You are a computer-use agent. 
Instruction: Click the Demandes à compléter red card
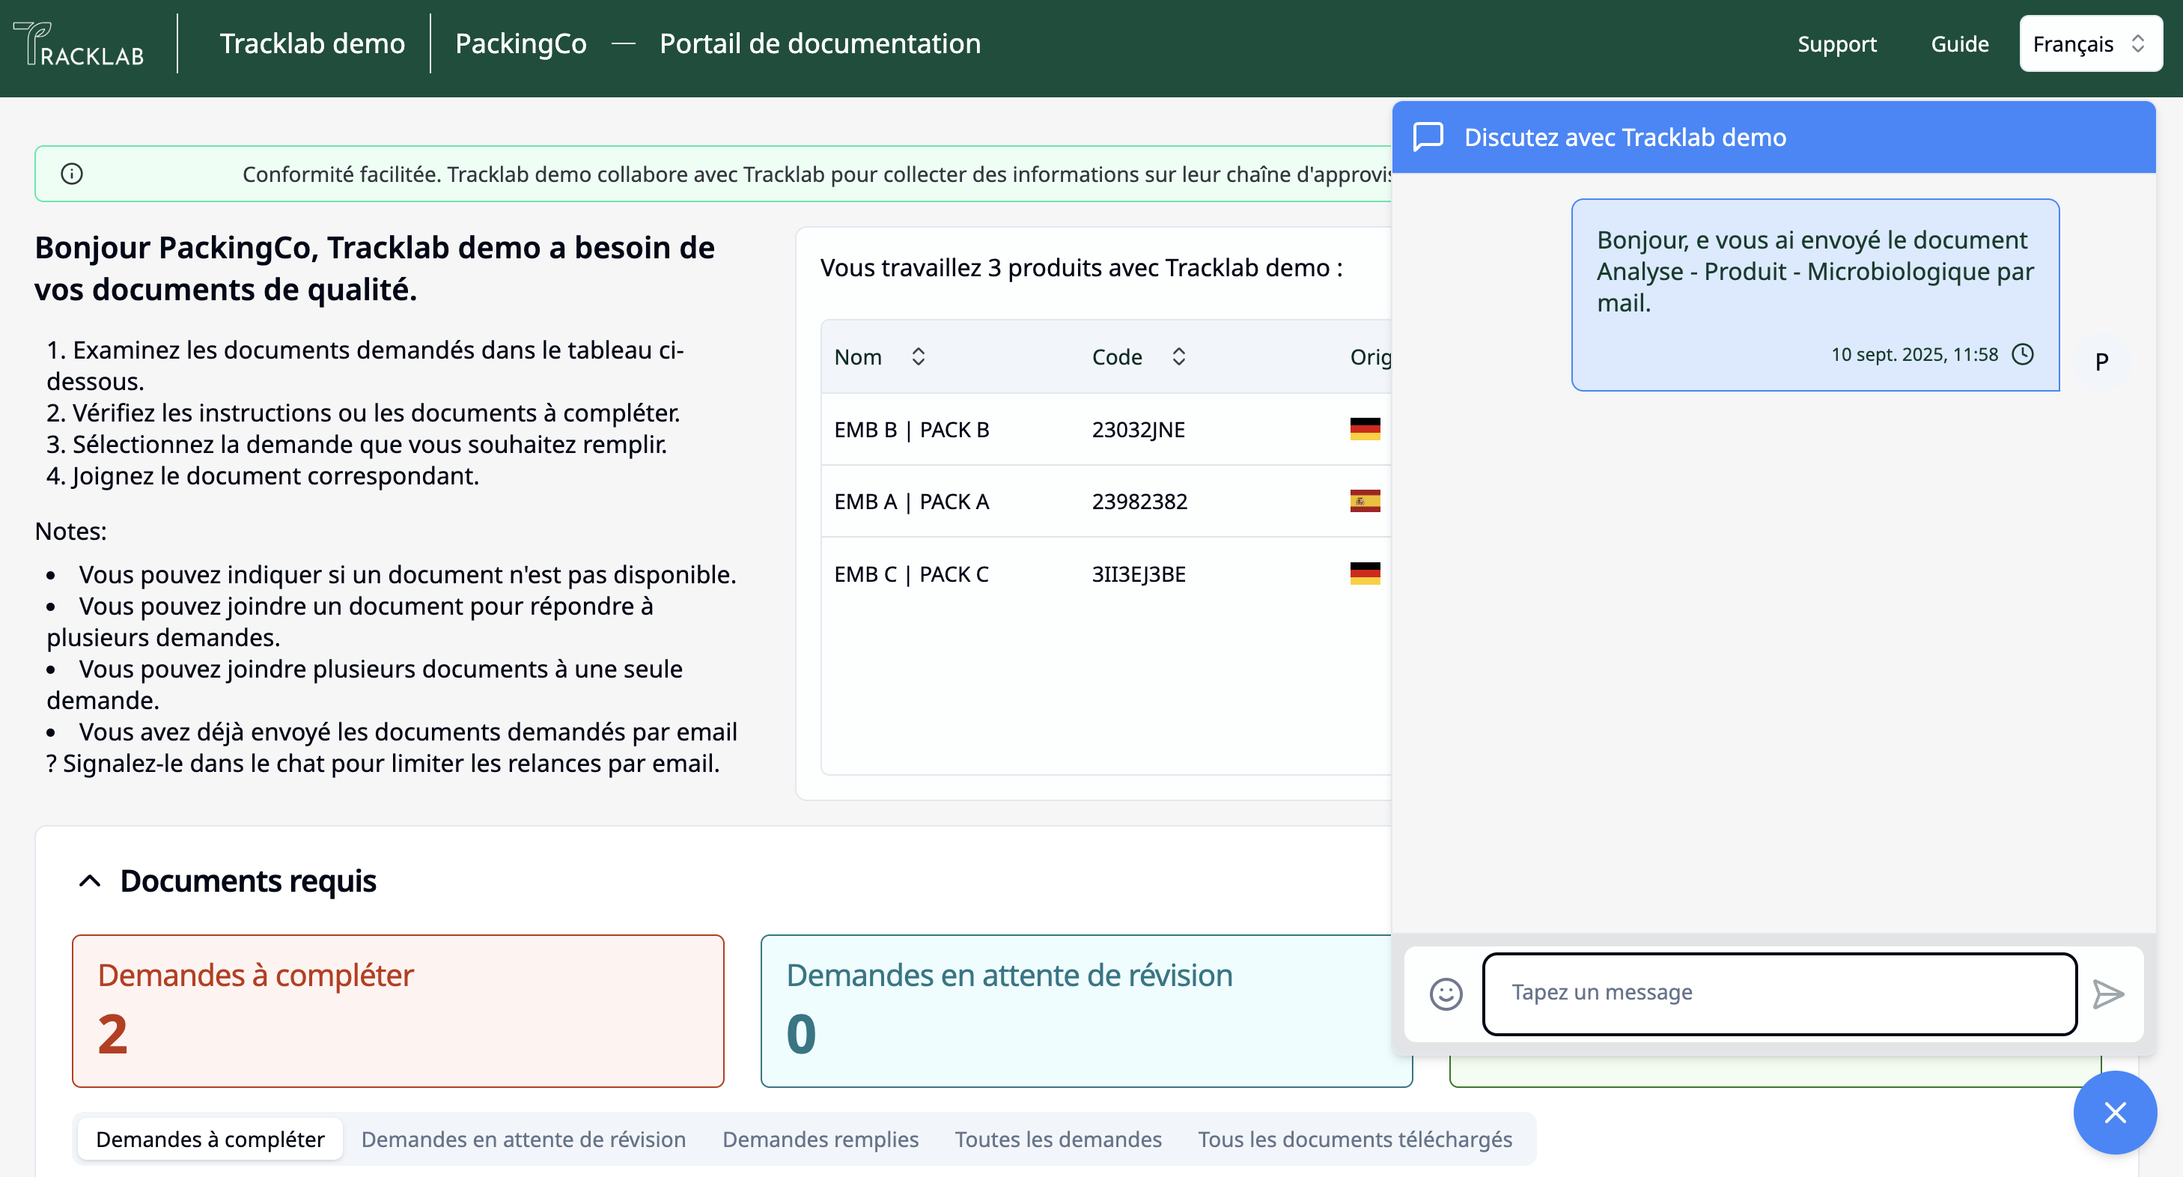pyautogui.click(x=398, y=1011)
